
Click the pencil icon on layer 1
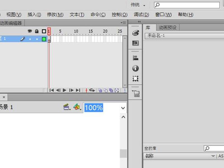pos(23,39)
